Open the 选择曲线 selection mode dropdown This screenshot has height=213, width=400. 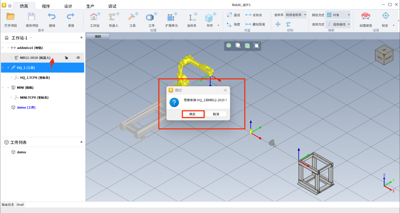[338, 24]
